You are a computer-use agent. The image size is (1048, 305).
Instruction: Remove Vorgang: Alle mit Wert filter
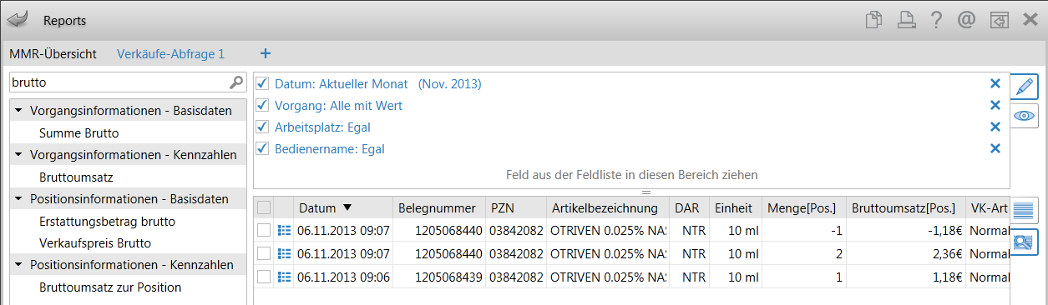coord(995,105)
